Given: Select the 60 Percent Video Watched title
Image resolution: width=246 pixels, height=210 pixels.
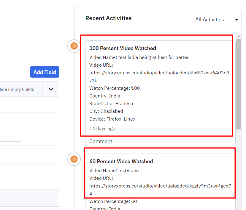Looking at the screenshot, I should (121, 161).
